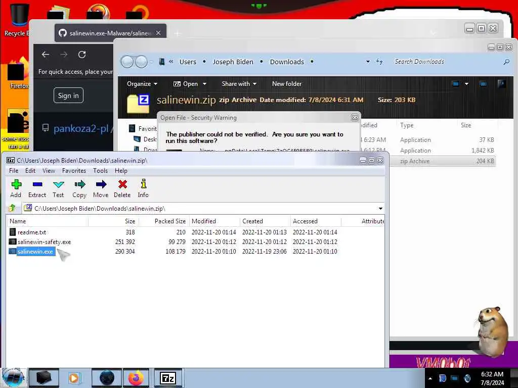Toggle the Explorer preview pane icon
Viewport: 518px width, 388px height.
(483, 84)
